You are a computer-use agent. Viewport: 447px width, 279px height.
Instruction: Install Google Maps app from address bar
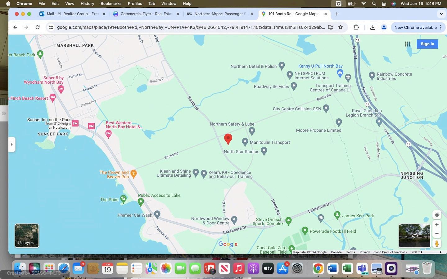point(331,27)
